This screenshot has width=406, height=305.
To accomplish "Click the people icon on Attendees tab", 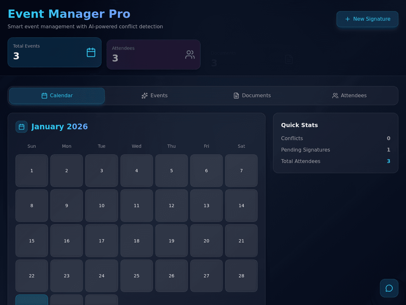I will 335,96.
